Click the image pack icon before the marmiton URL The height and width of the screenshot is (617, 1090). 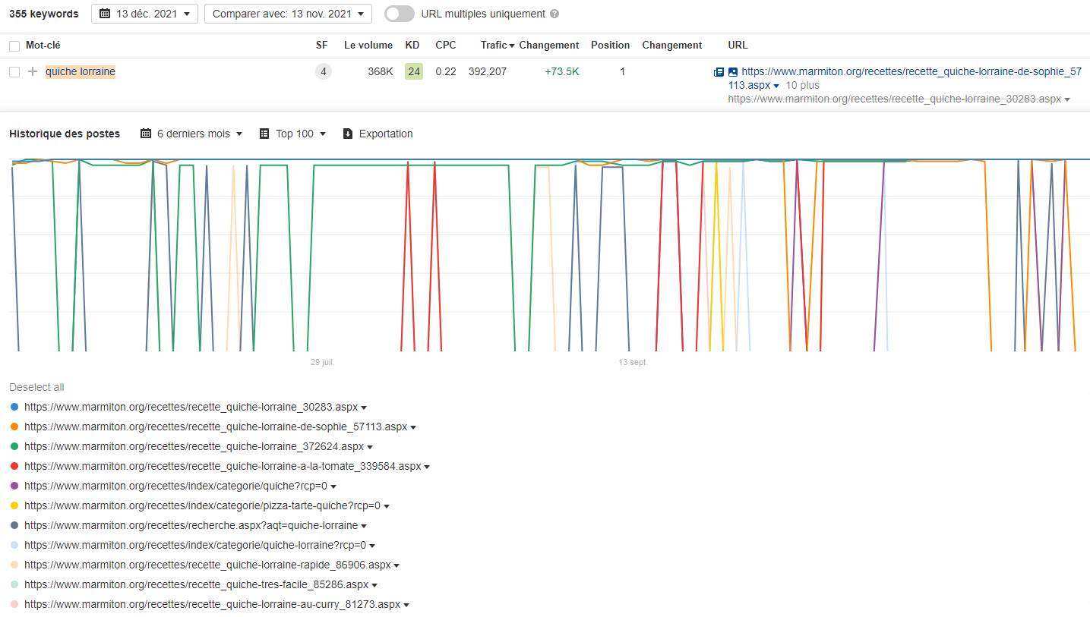coord(733,72)
